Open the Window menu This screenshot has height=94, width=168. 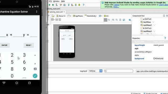(x=56, y=1)
